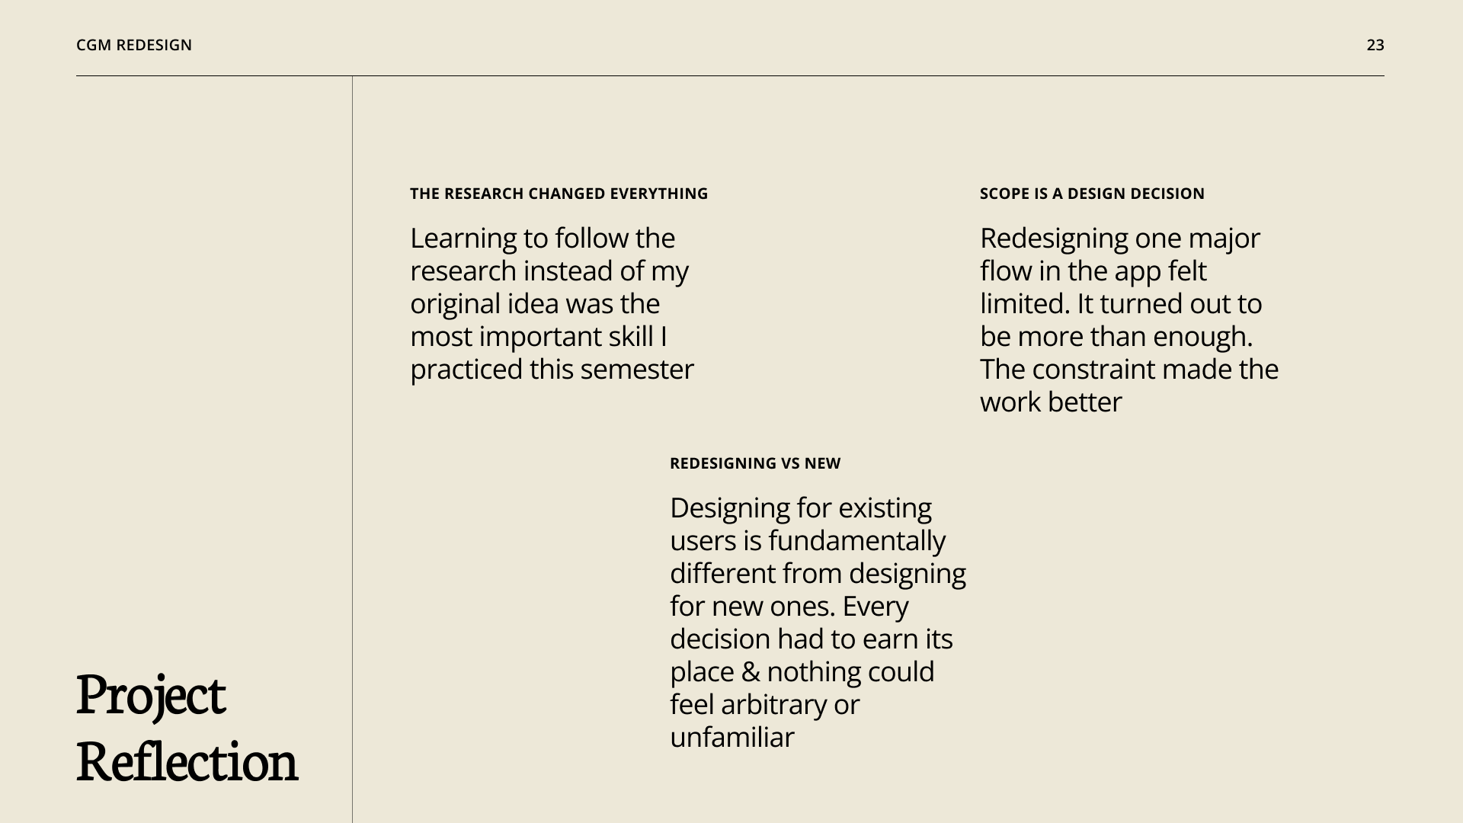
Task: Select the Project Reflection title
Action: 187,729
